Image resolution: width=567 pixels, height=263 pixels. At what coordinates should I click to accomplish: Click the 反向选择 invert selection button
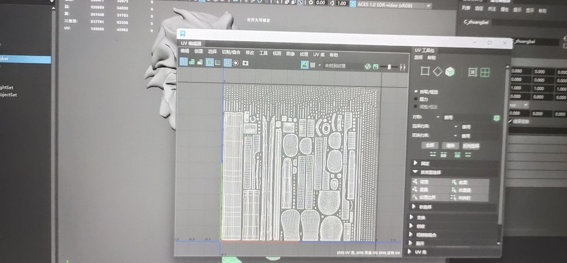pyautogui.click(x=471, y=146)
